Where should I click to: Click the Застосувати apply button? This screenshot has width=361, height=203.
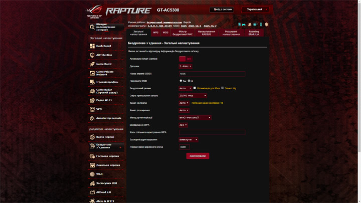198,156
